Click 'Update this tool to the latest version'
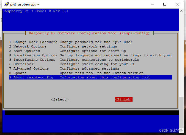Image resolution: width=186 pixels, height=135 pixels. click(x=102, y=73)
